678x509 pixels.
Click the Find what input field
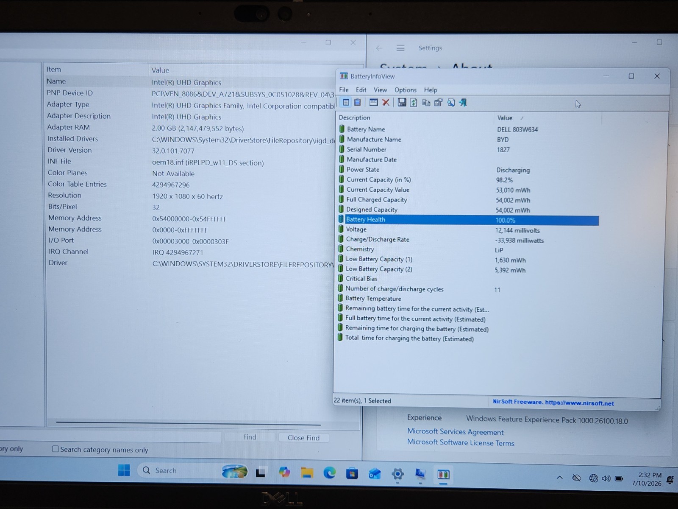[x=110, y=437]
